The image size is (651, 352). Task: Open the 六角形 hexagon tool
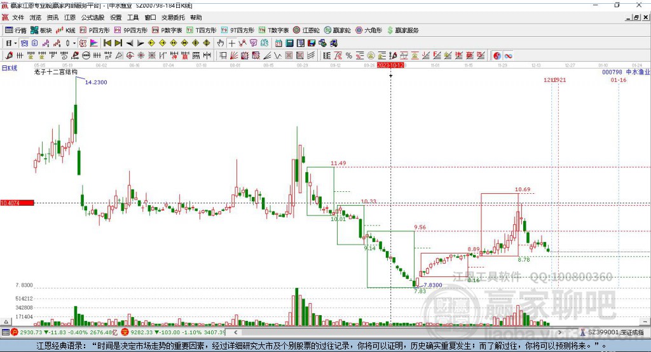[x=369, y=30]
